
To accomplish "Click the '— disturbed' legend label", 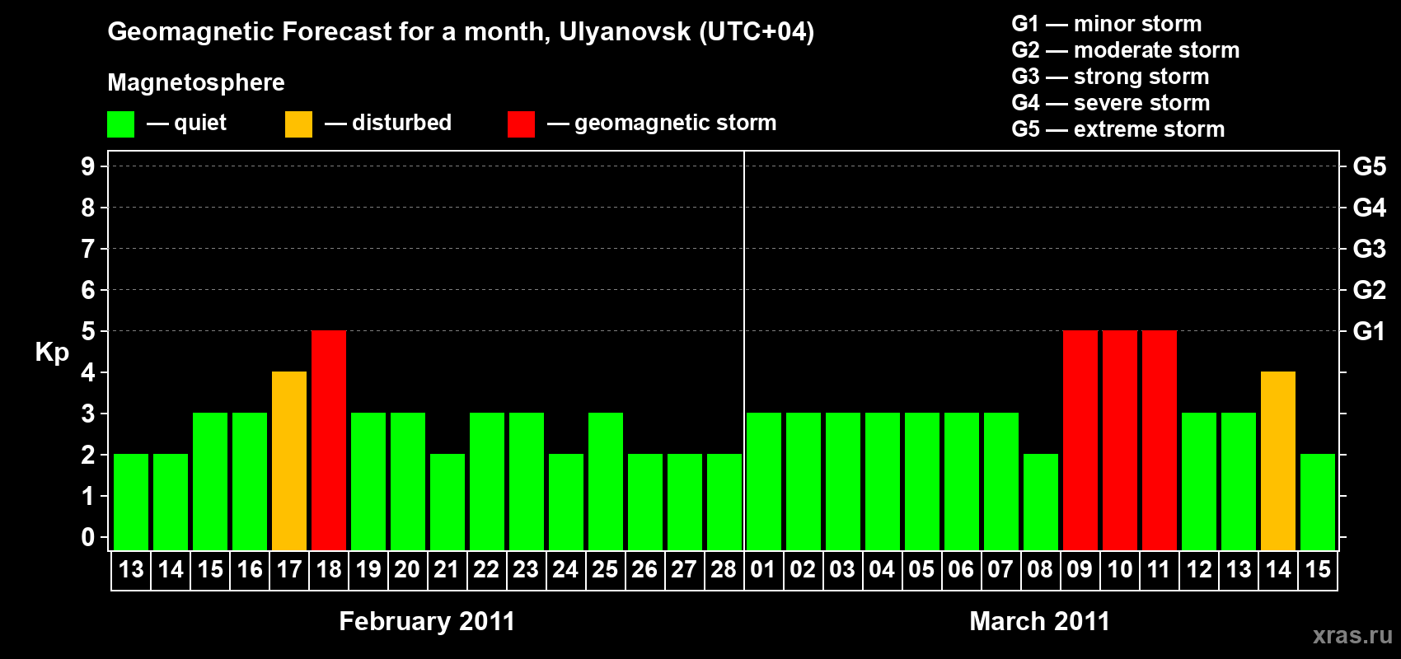I will (388, 123).
